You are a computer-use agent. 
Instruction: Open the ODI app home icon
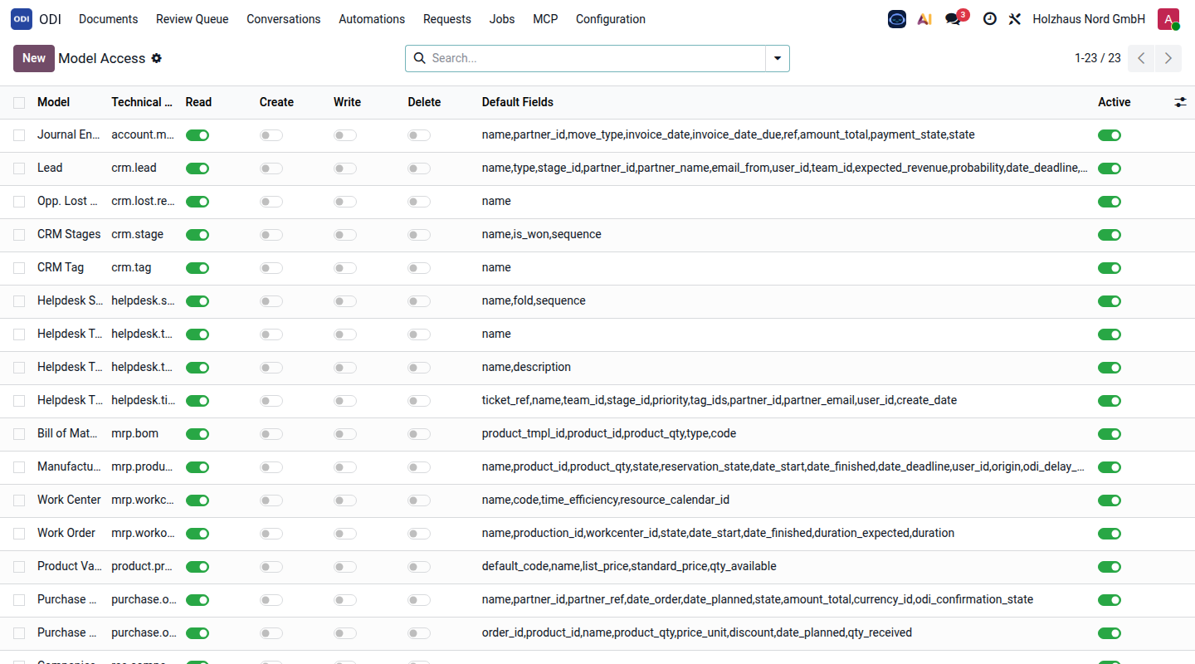[x=22, y=19]
